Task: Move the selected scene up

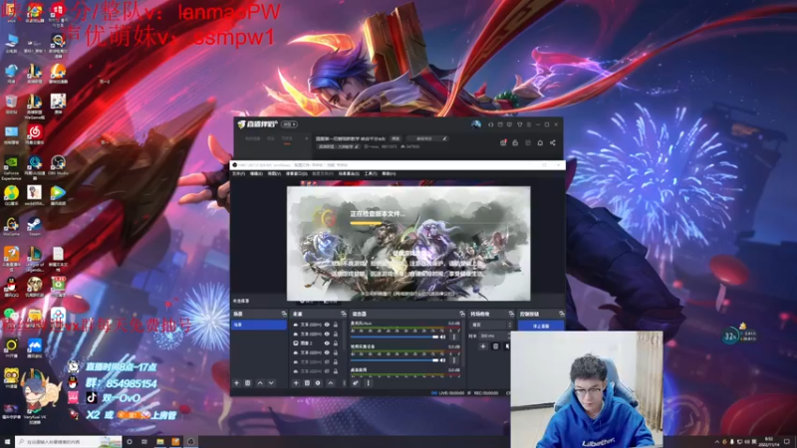Action: coord(260,383)
